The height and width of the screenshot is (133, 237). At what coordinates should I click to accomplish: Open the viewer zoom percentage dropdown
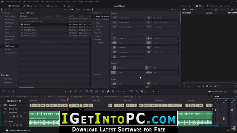click(x=192, y=9)
